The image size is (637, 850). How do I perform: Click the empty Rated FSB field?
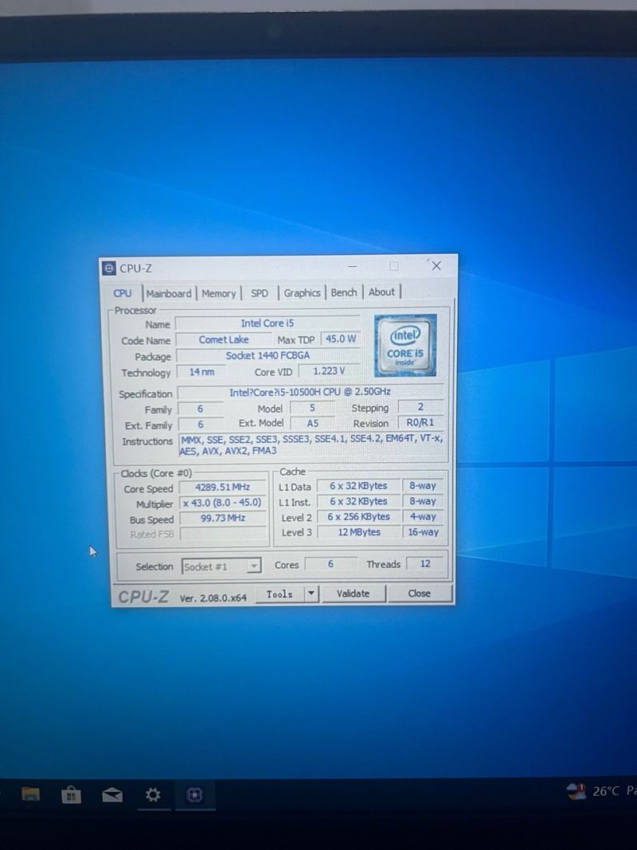point(223,534)
